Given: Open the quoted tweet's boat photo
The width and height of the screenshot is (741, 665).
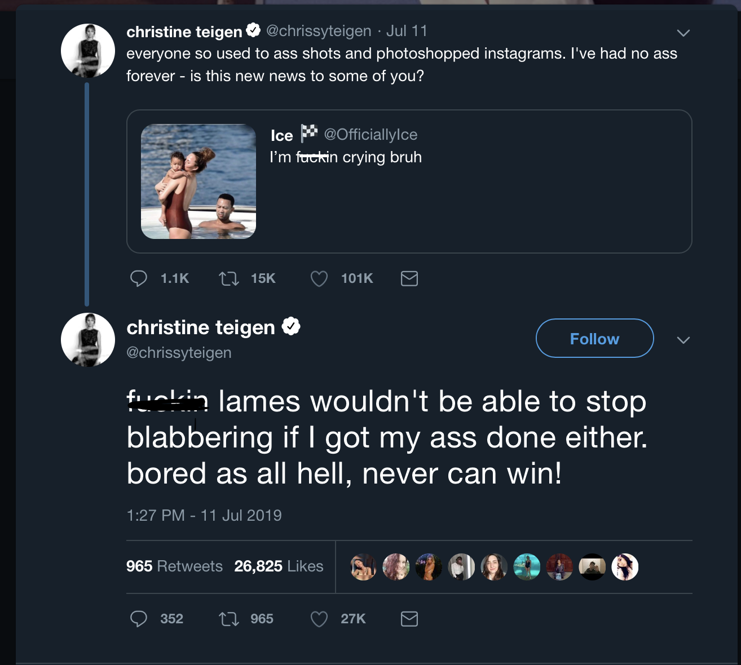Looking at the screenshot, I should point(199,181).
